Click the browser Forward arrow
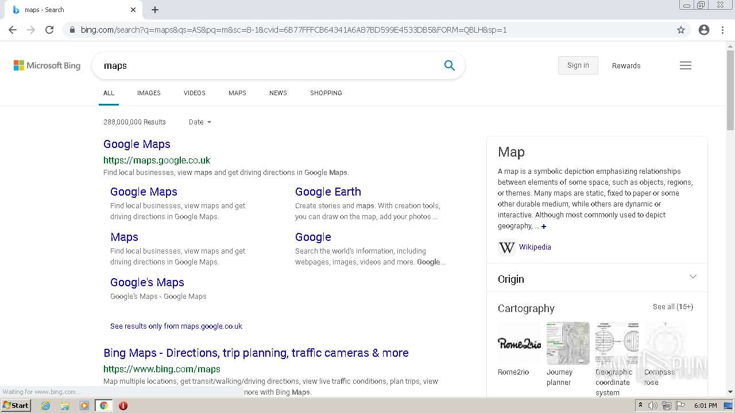 pyautogui.click(x=31, y=30)
